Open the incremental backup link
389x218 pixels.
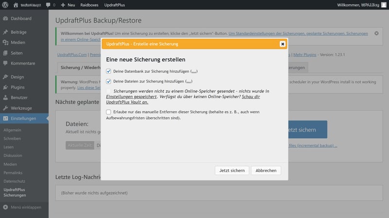coord(313,145)
